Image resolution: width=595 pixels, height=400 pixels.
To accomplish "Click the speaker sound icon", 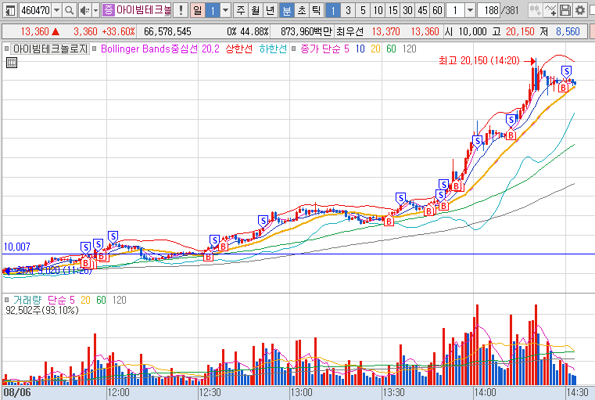I will pyautogui.click(x=84, y=10).
